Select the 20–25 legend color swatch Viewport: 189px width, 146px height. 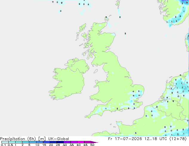click(x=53, y=142)
